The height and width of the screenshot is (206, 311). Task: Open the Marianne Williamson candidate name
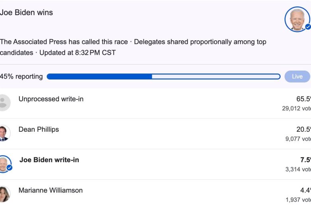pyautogui.click(x=51, y=190)
